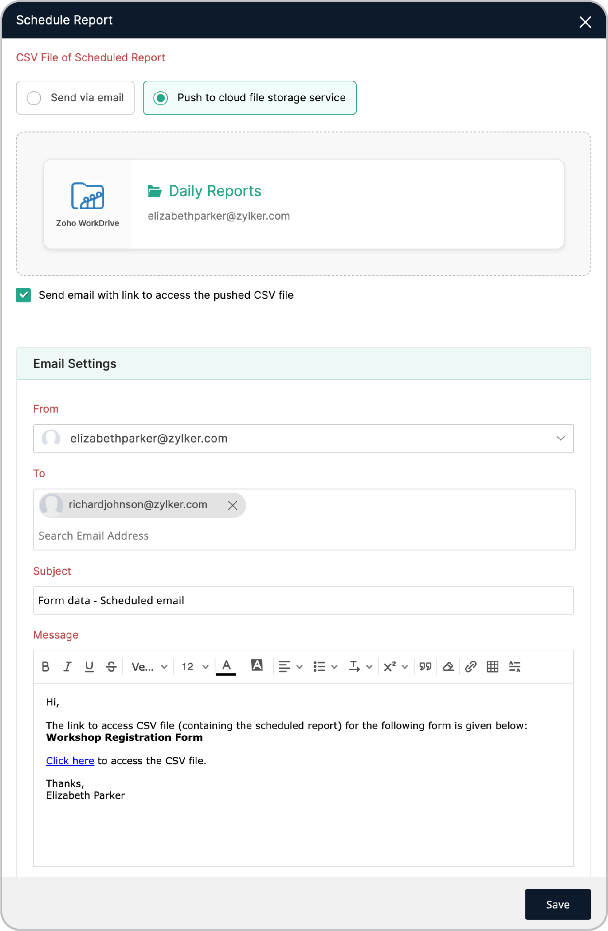The height and width of the screenshot is (931, 608).
Task: Save the scheduled report
Action: [x=558, y=904]
